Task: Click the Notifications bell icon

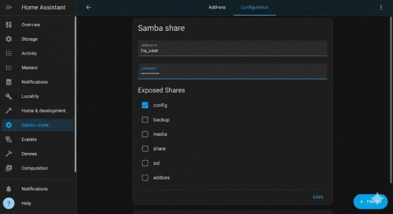Action: pos(9,189)
